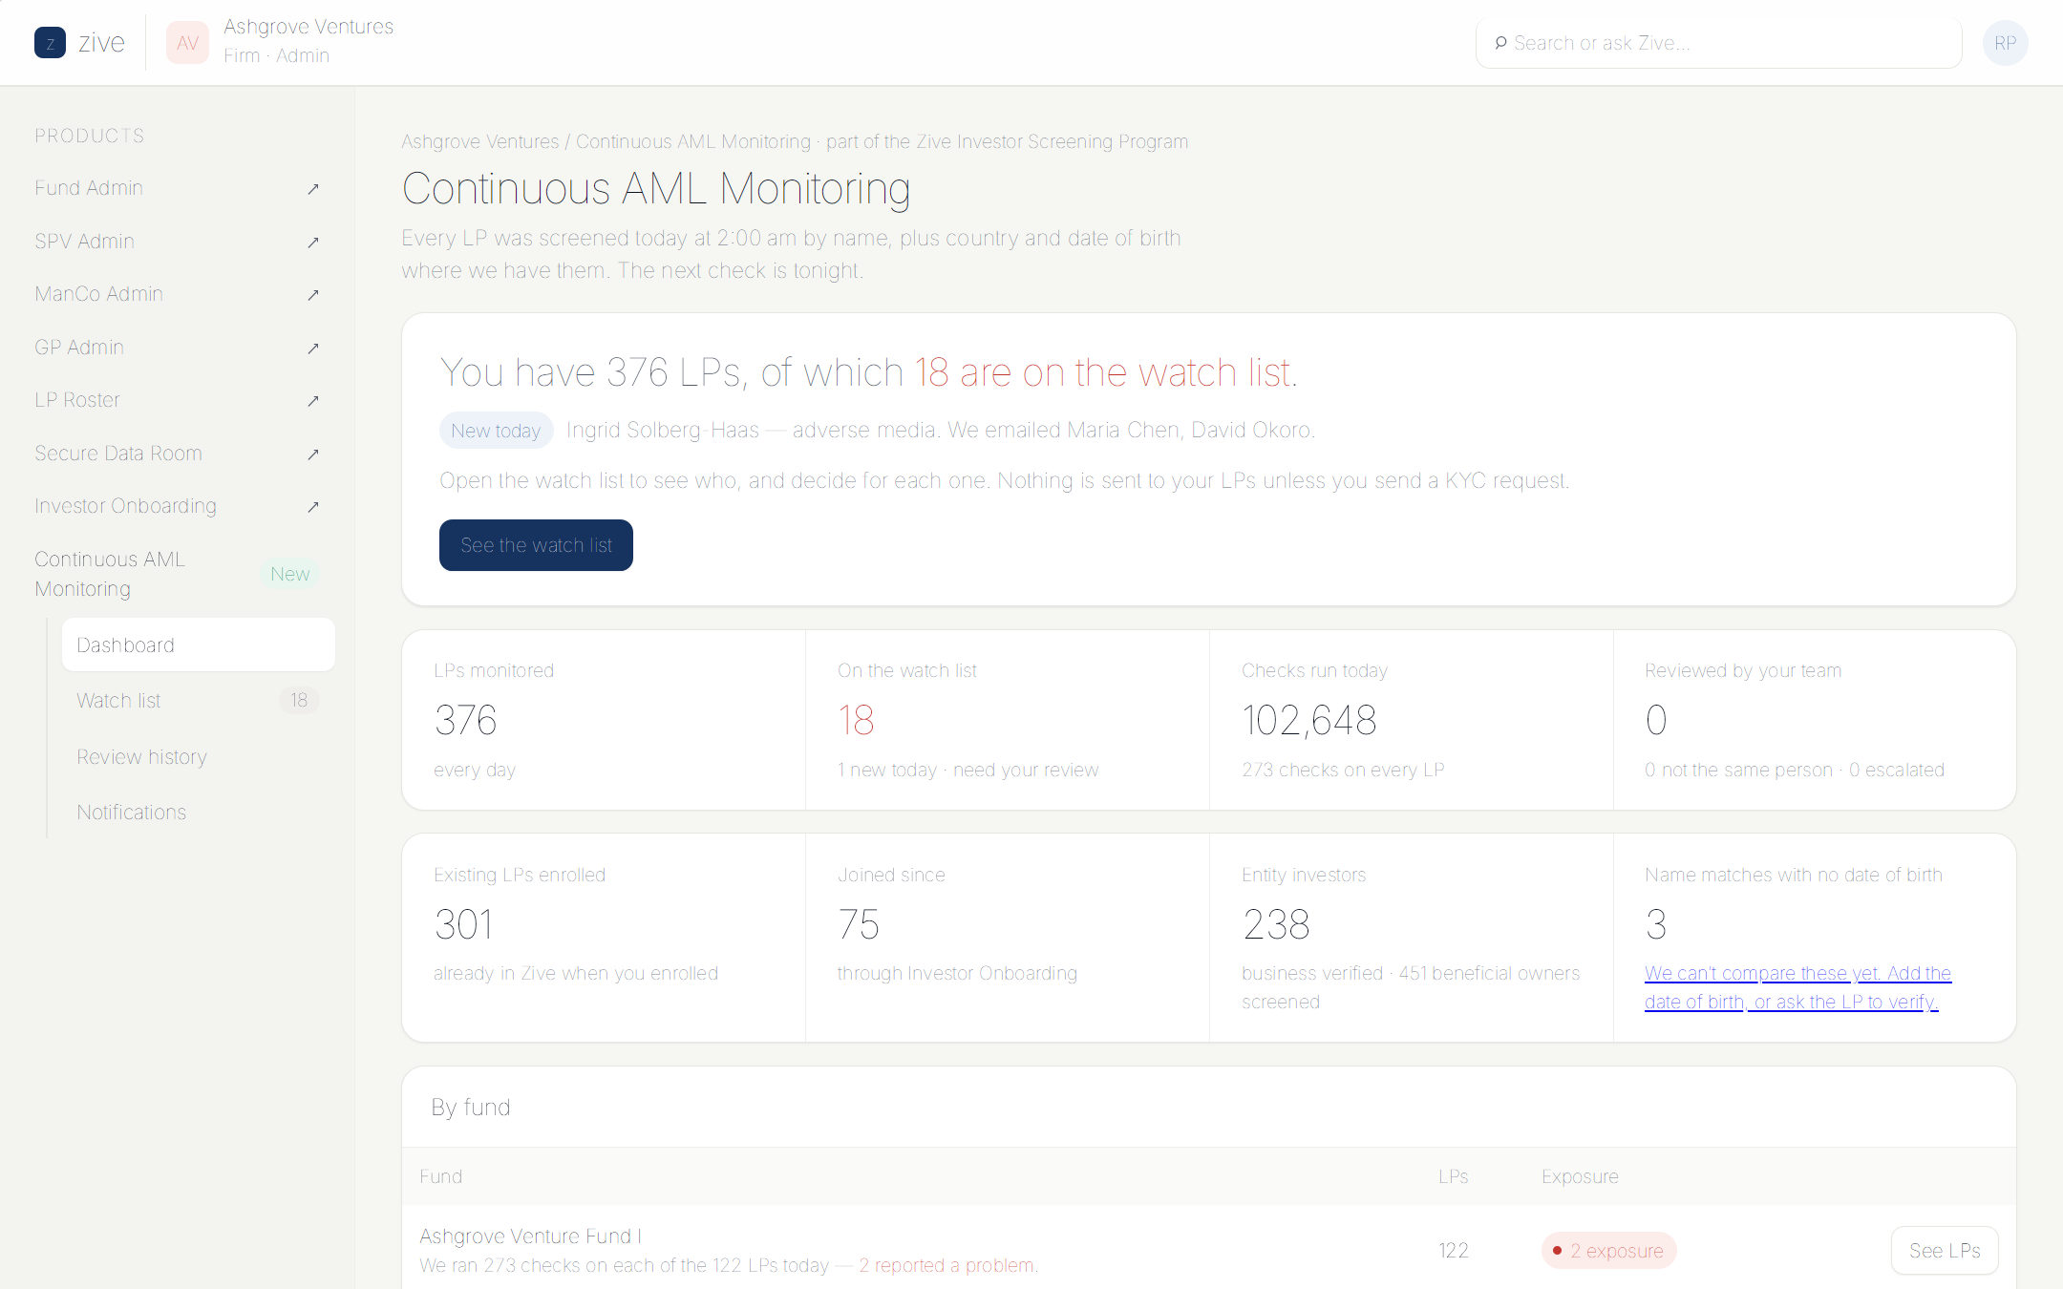Image resolution: width=2063 pixels, height=1289 pixels.
Task: Click the Zive logo icon
Action: coord(50,43)
